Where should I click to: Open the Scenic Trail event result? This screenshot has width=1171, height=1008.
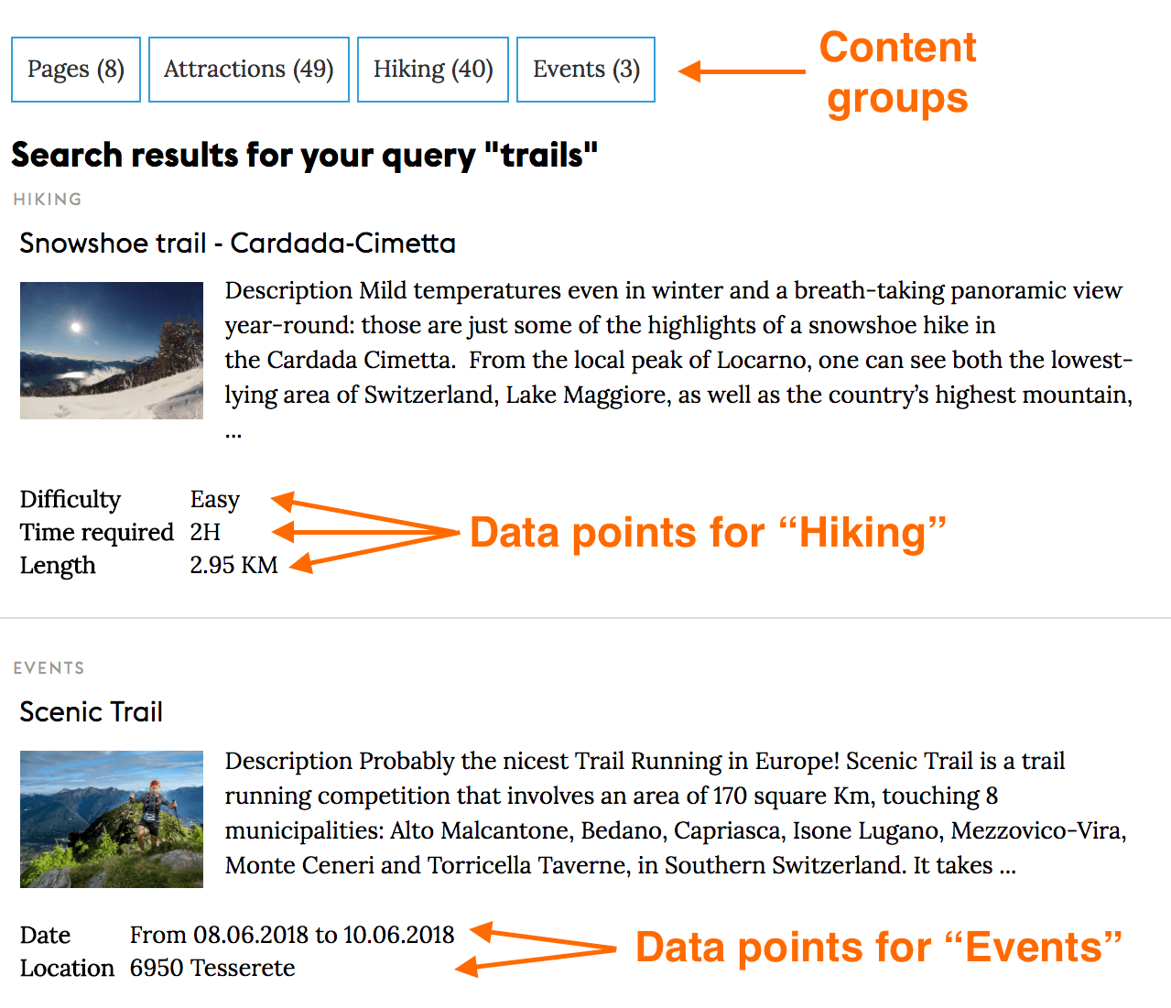(x=91, y=711)
